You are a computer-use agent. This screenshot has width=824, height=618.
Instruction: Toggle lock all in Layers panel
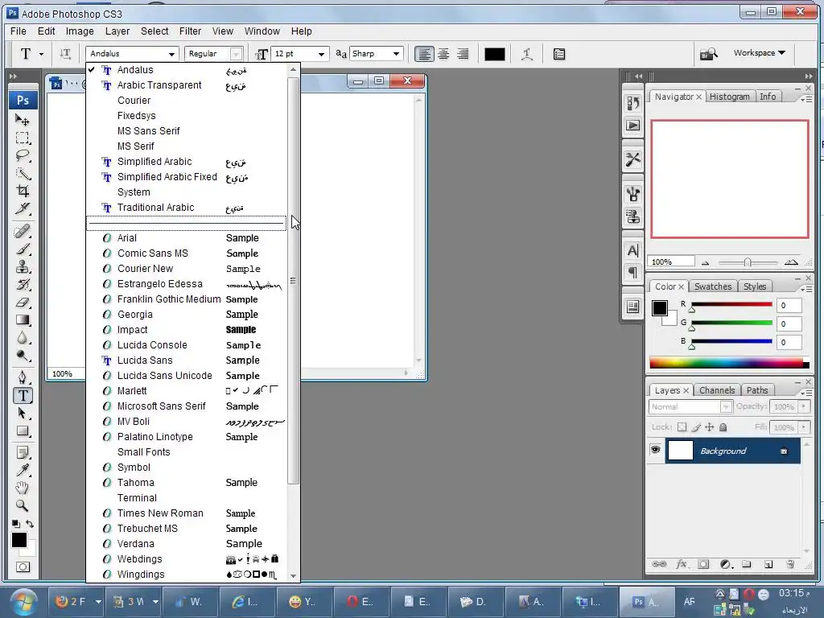click(723, 427)
